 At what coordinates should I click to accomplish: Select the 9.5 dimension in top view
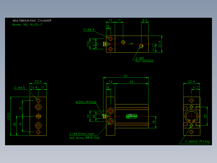[x=145, y=20]
